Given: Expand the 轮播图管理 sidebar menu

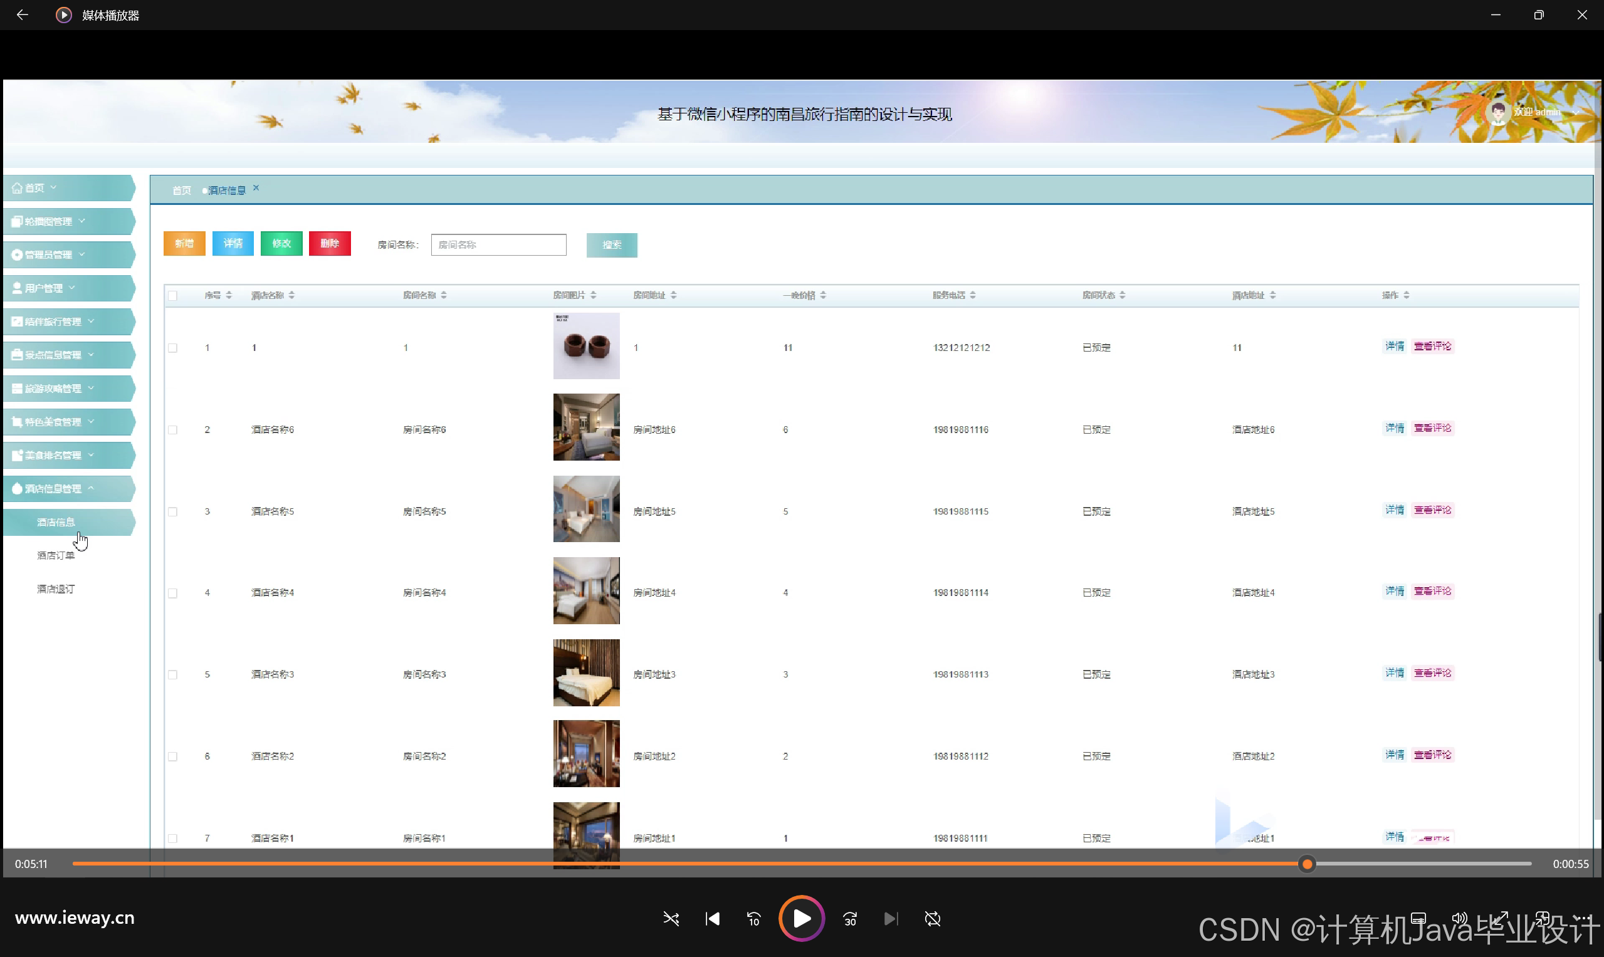Looking at the screenshot, I should pos(68,221).
